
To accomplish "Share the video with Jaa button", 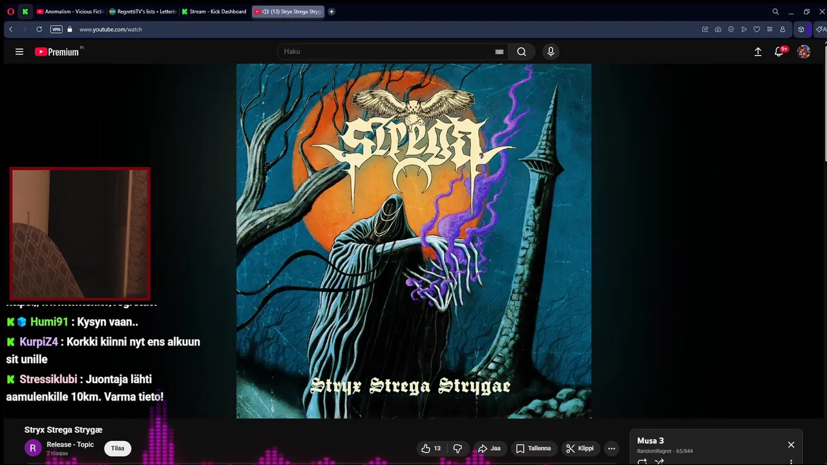I will (x=489, y=448).
